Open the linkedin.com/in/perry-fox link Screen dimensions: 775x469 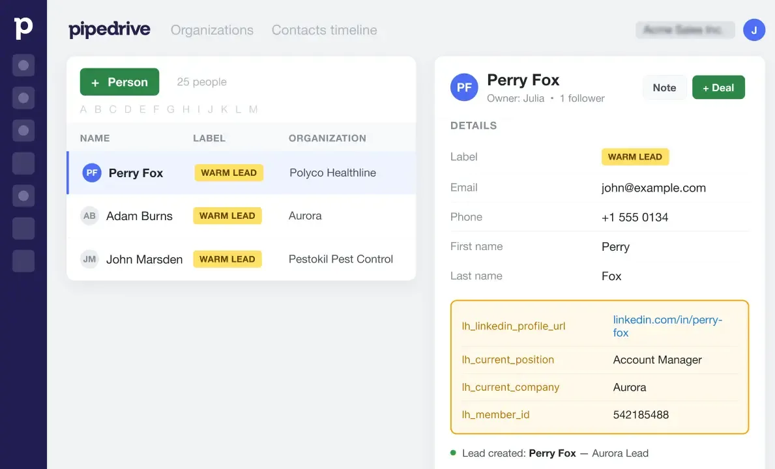667,326
